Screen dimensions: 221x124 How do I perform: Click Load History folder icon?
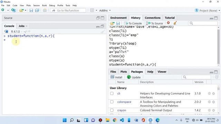[112, 23]
